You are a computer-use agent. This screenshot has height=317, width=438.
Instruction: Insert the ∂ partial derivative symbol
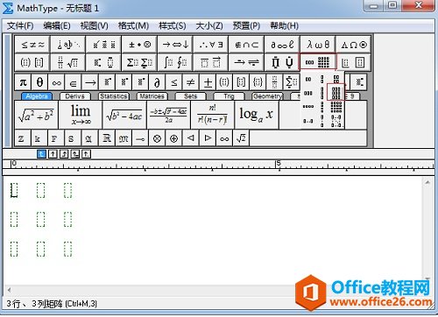tap(157, 82)
